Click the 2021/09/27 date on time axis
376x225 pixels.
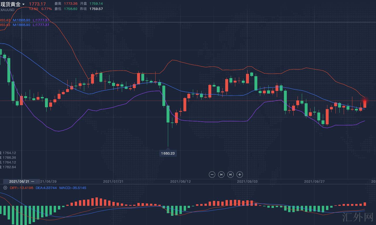[314, 181]
